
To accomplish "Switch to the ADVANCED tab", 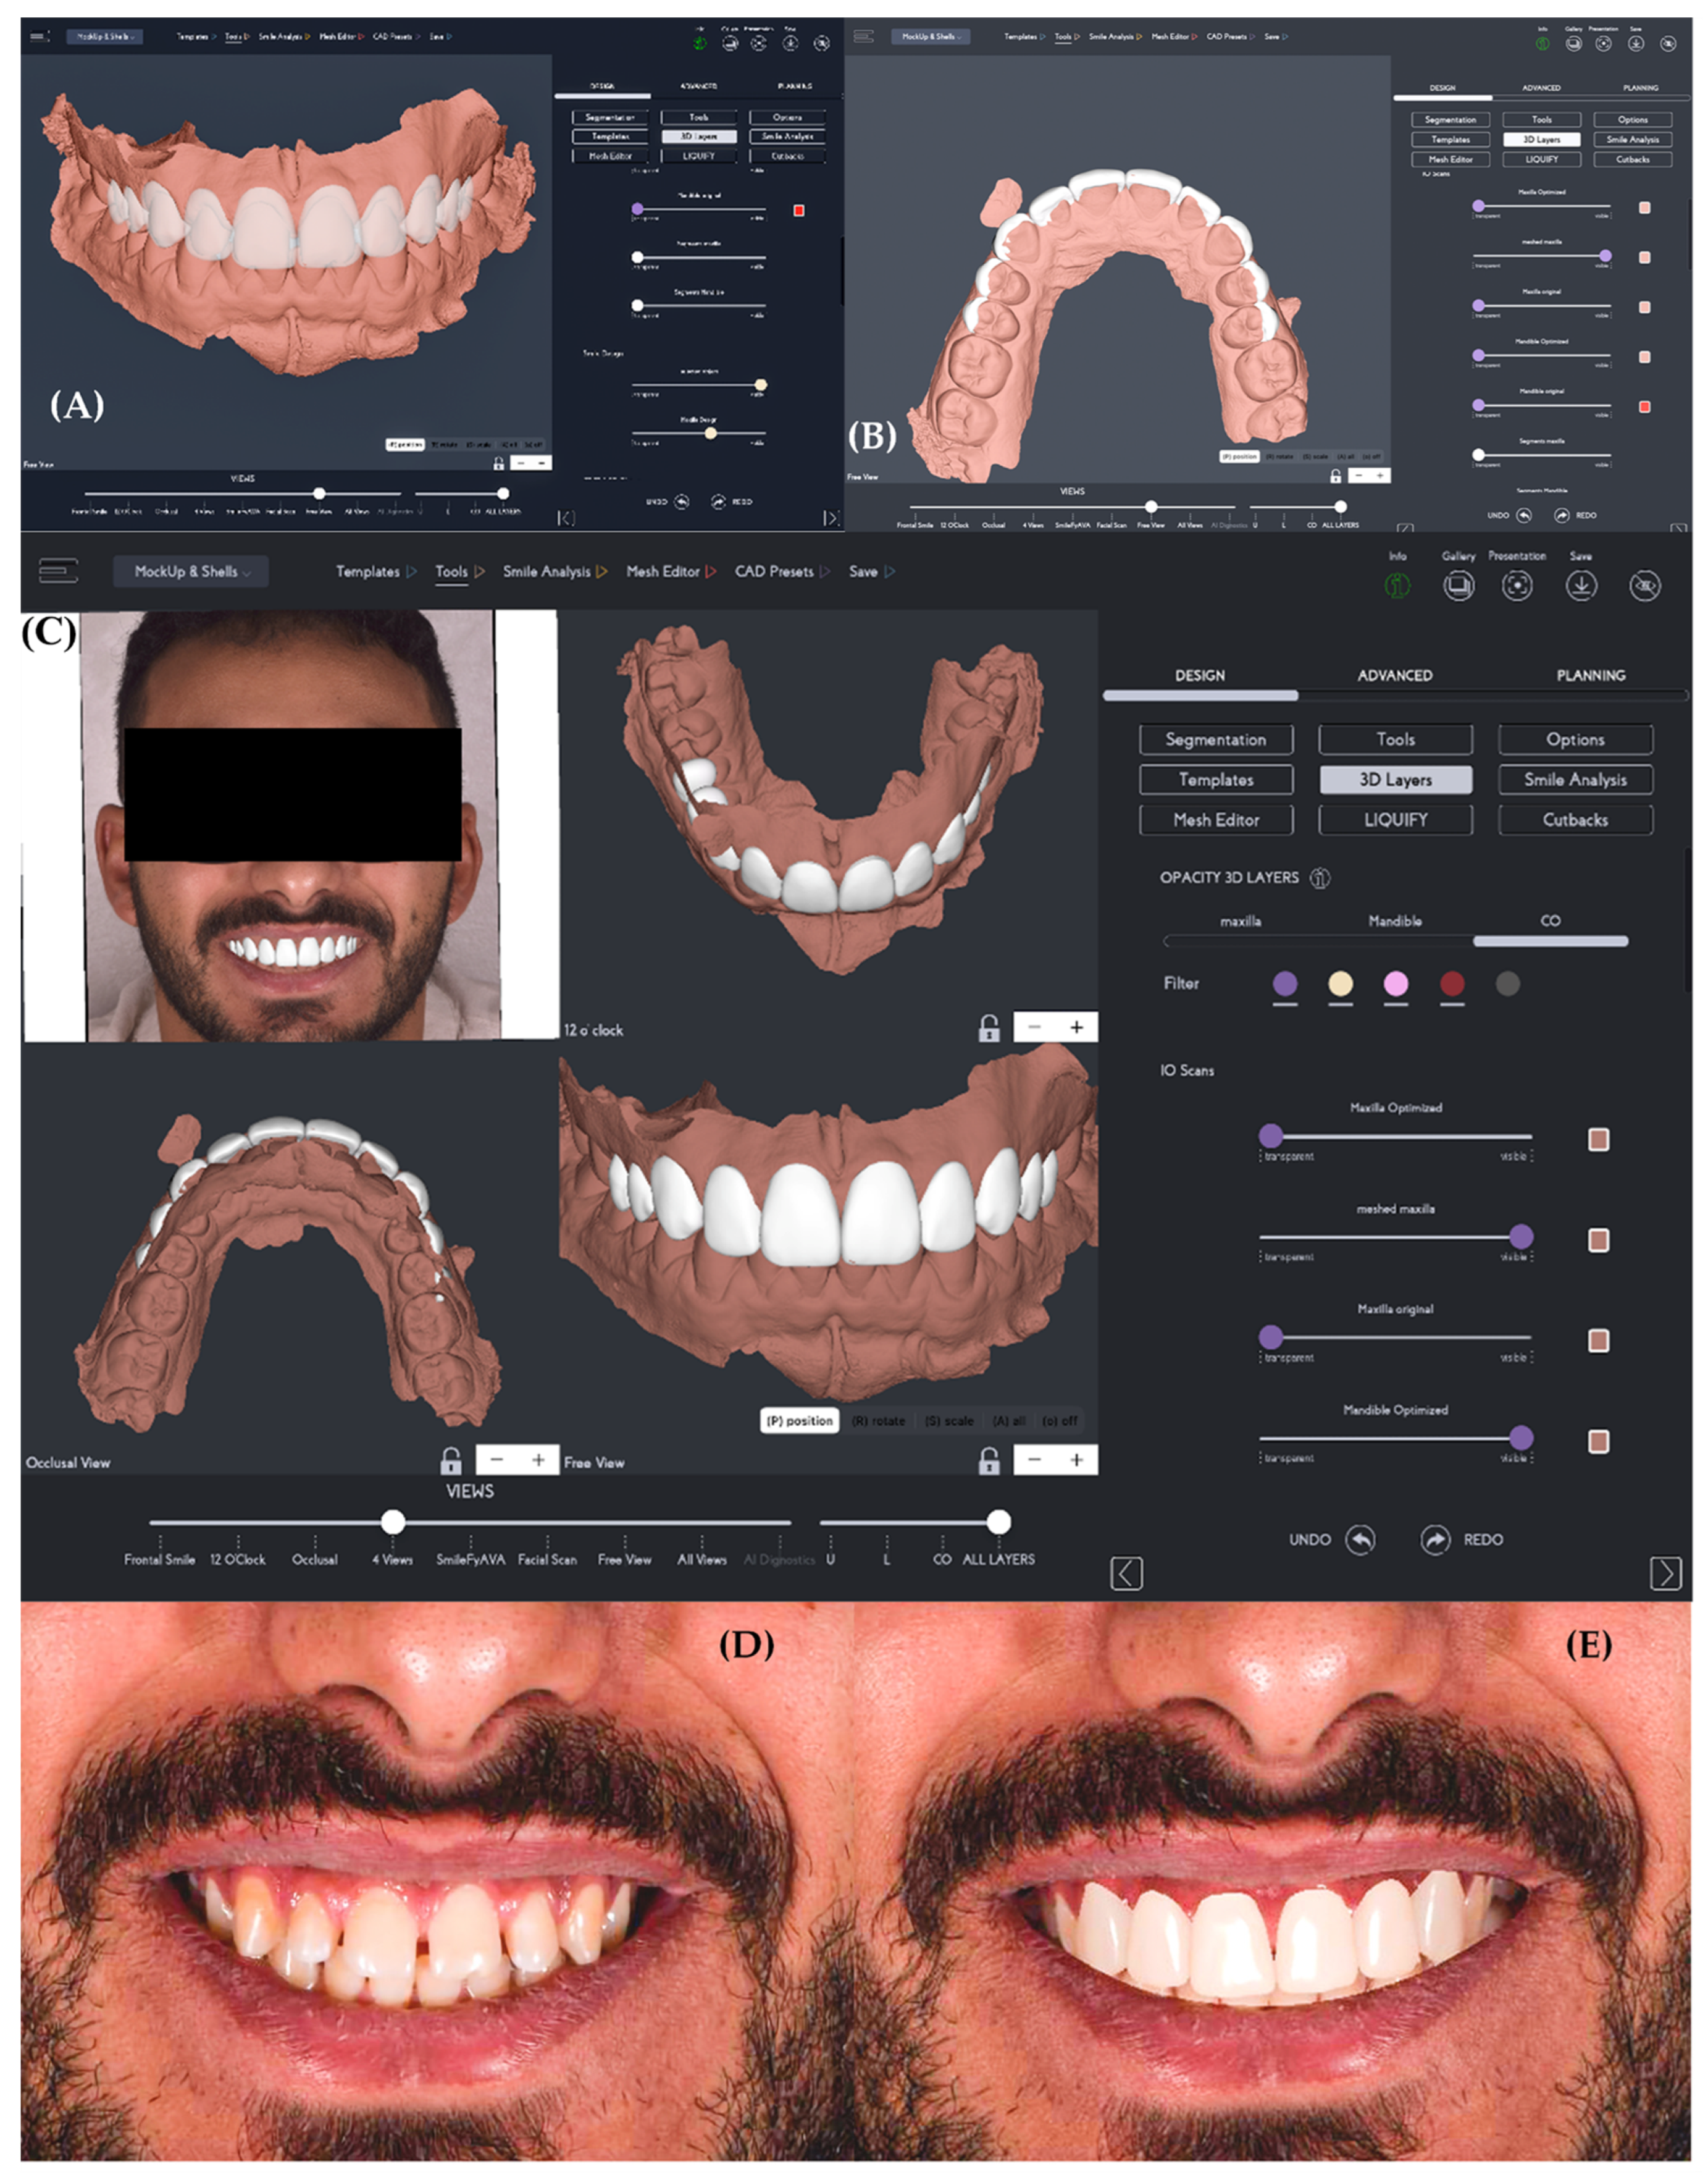I will pos(1396,675).
